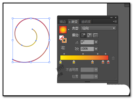Screen dimensions: 133x99
Task: Select the first stroke gradient option (within stroke)
Action: (x=83, y=35)
